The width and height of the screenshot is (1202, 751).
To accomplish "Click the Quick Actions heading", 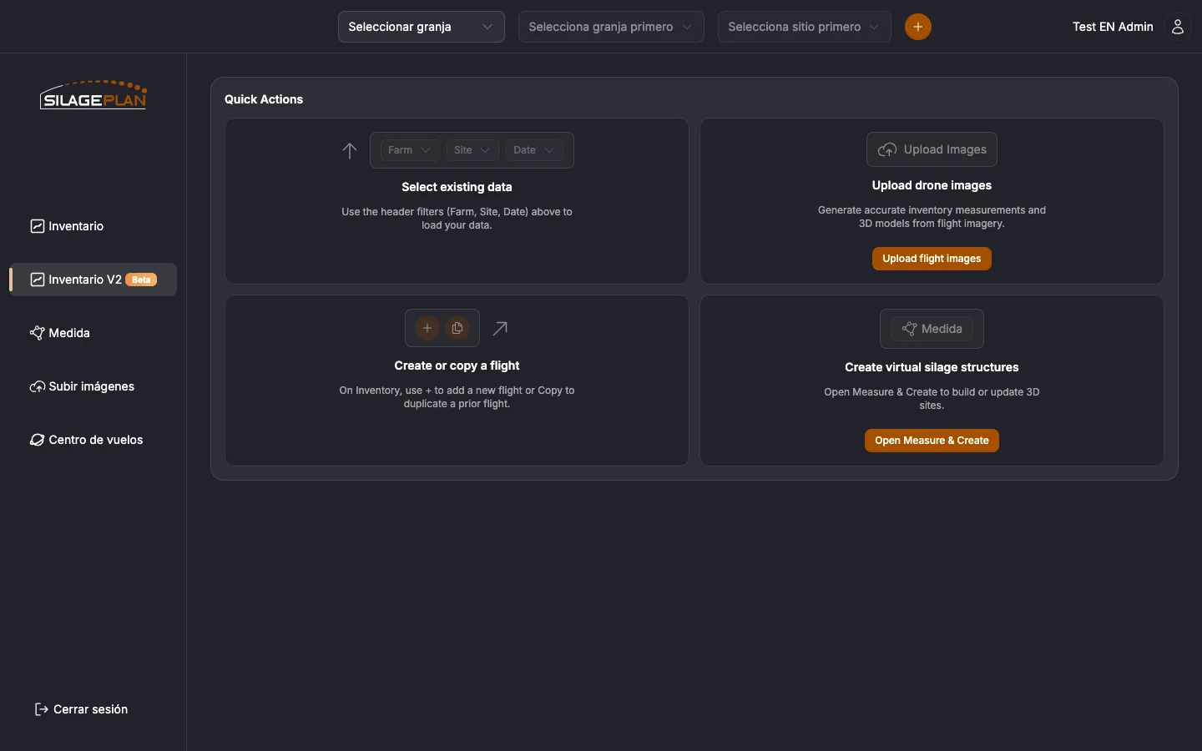I will click(x=264, y=99).
